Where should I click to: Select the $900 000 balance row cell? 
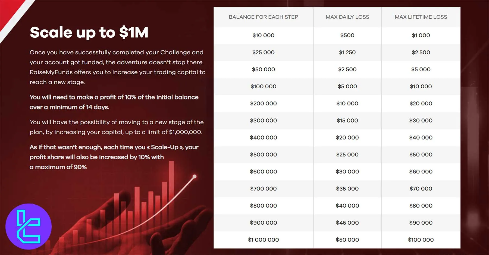point(263,222)
